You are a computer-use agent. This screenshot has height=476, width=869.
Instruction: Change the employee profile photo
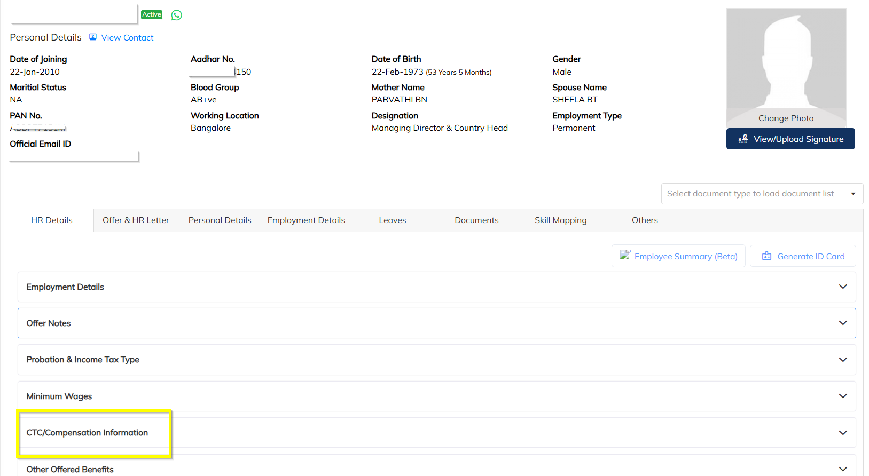[x=786, y=118]
